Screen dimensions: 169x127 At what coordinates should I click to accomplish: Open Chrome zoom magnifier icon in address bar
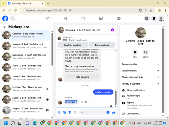pos(146,10)
